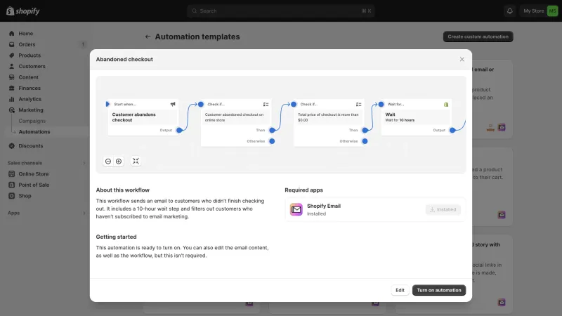Viewport: 562px width, 316px height.
Task: Click the Shopify bag icon on Wait step
Action: coord(446,104)
